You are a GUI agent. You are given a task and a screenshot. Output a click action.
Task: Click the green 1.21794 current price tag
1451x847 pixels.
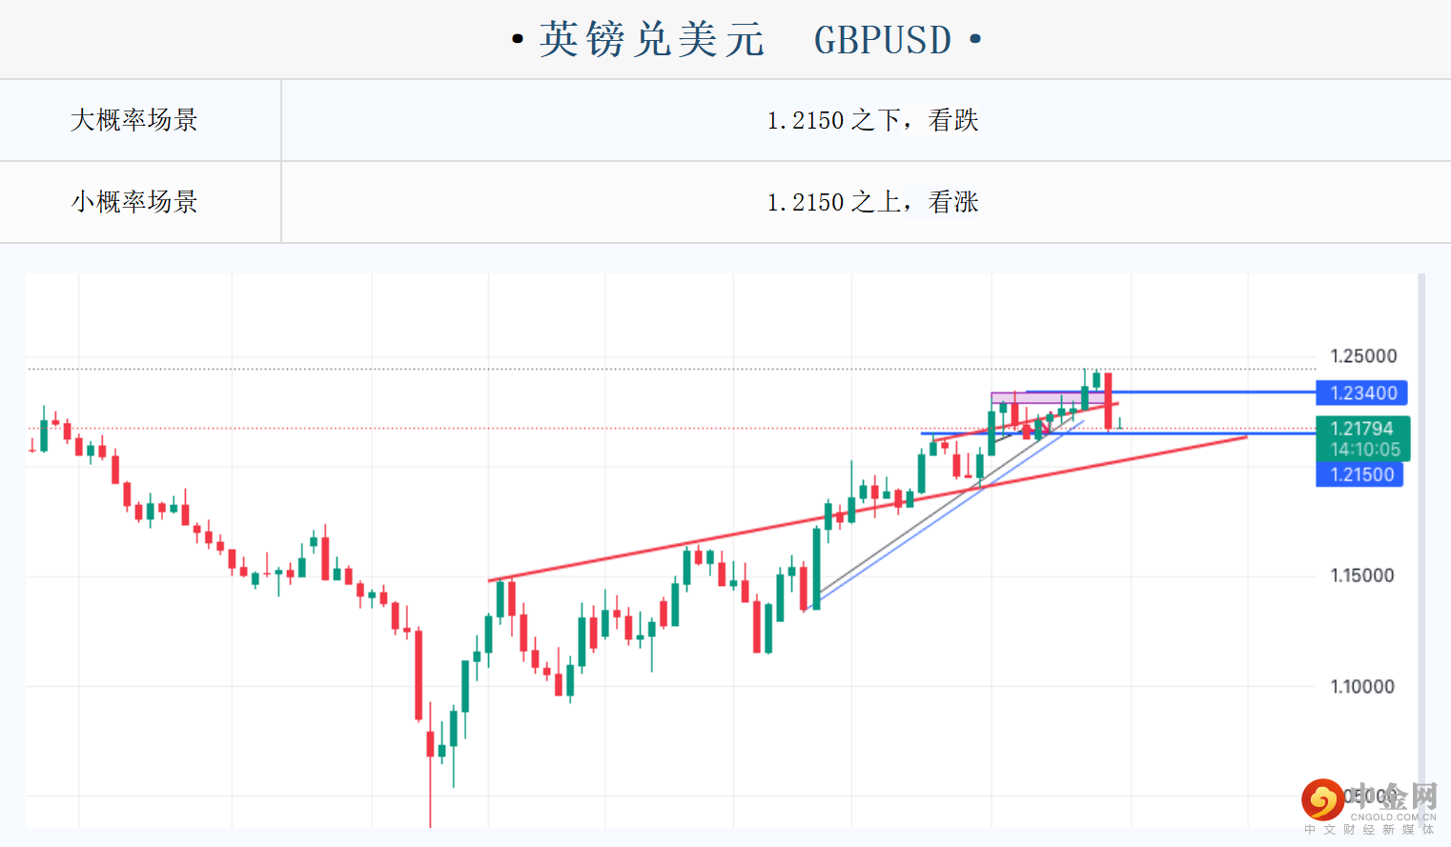[x=1361, y=429]
